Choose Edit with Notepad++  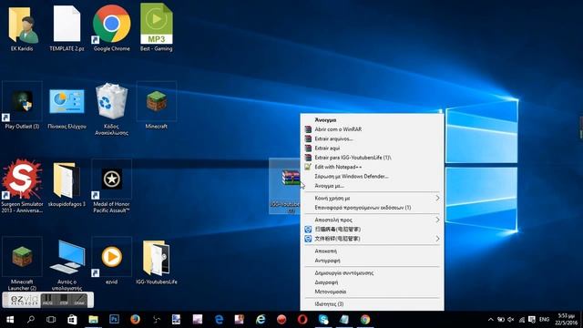(372, 167)
